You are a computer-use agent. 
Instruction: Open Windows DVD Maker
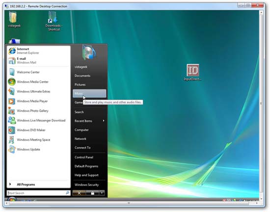point(38,130)
